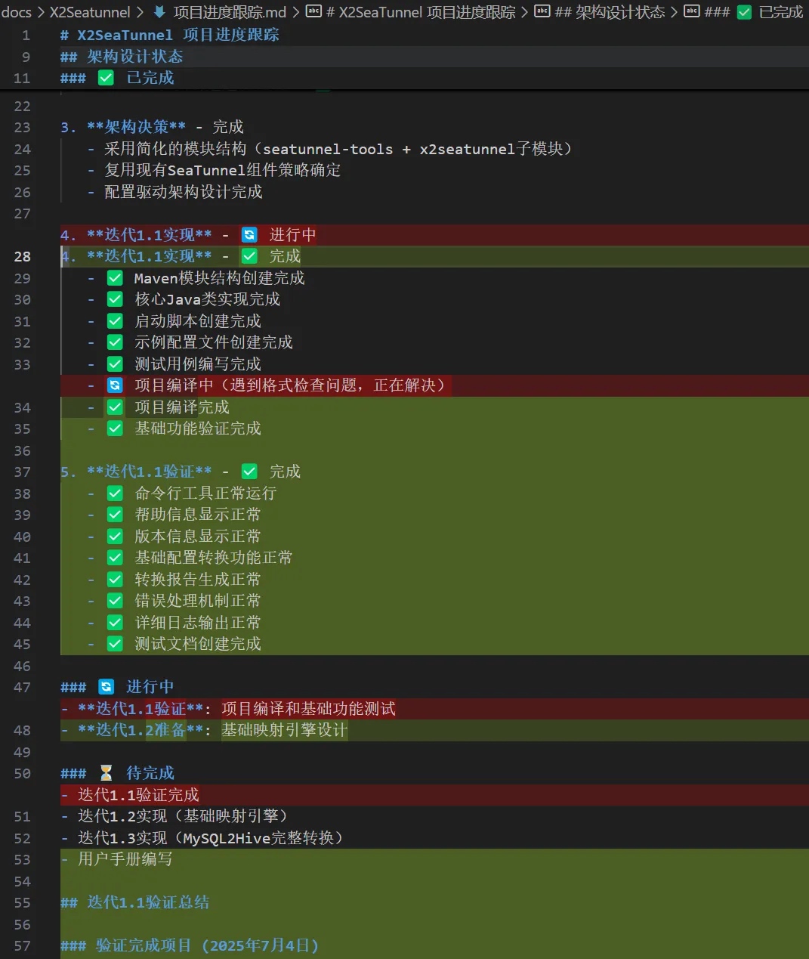
Task: Place cursor on '用户手册编写' added line
Action: tap(125, 859)
